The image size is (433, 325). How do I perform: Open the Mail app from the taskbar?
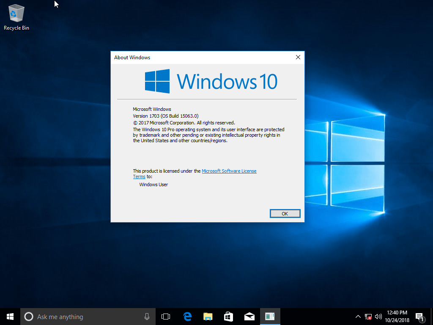(x=249, y=317)
